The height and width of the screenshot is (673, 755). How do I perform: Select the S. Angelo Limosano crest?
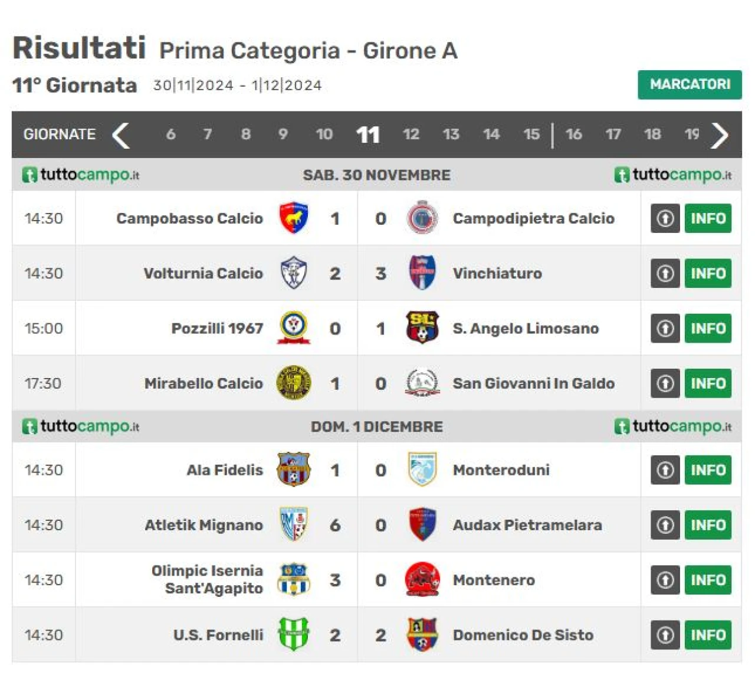[x=422, y=328]
